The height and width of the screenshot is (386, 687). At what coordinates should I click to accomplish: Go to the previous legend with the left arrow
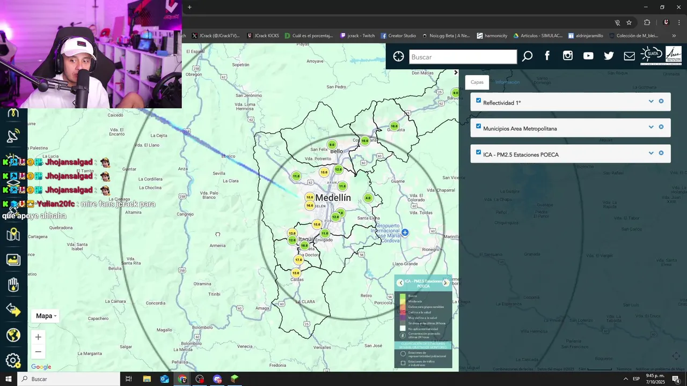tap(400, 283)
